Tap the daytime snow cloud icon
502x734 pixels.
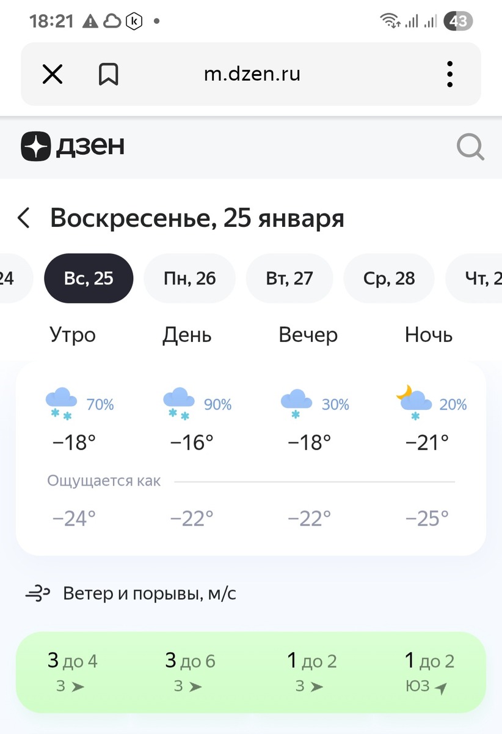point(178,403)
